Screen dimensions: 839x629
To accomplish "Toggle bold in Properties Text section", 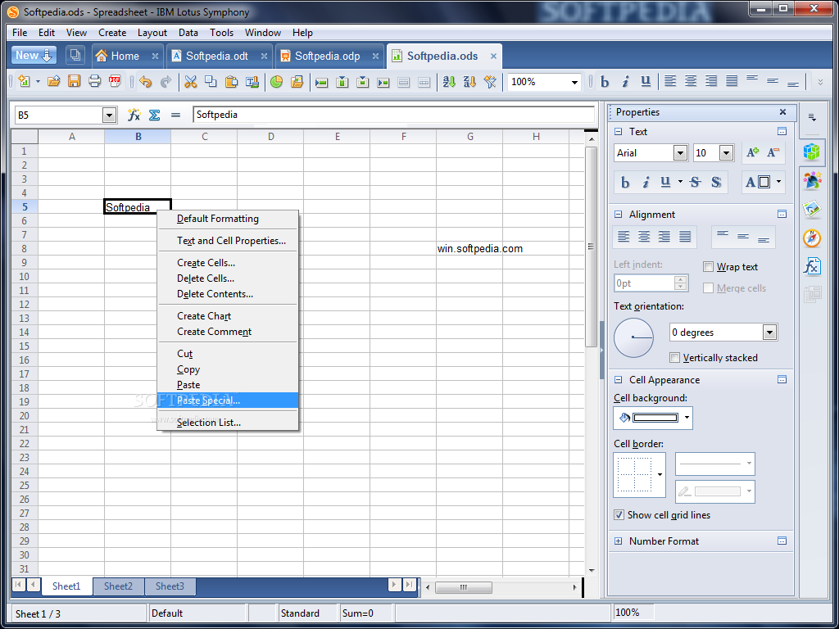I will point(625,183).
